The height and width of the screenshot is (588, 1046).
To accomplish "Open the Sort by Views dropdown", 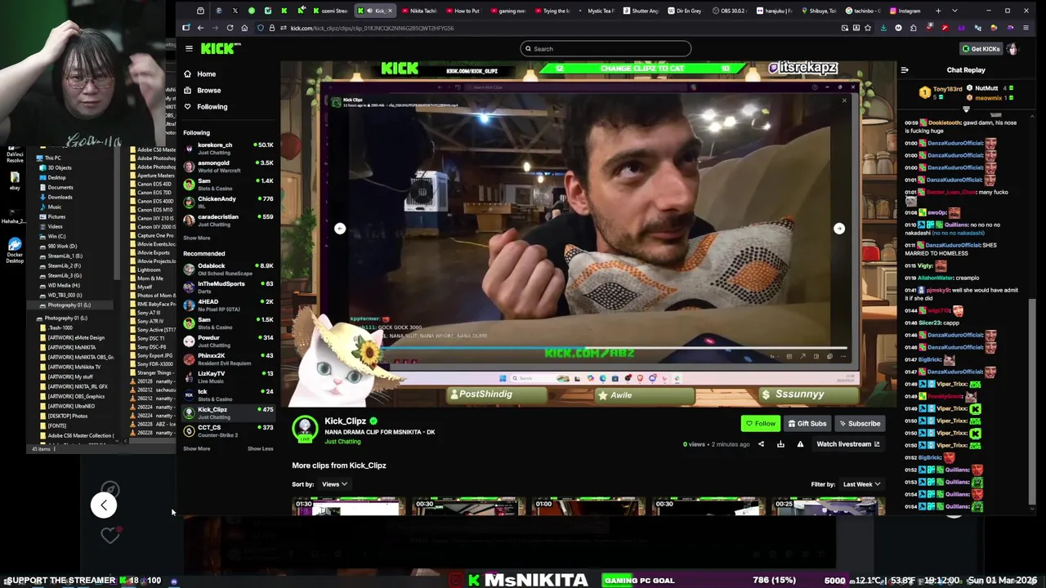I will tap(334, 484).
